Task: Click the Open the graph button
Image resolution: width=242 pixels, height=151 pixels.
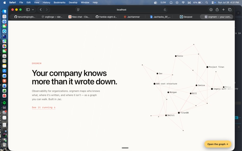Action: coord(218,144)
